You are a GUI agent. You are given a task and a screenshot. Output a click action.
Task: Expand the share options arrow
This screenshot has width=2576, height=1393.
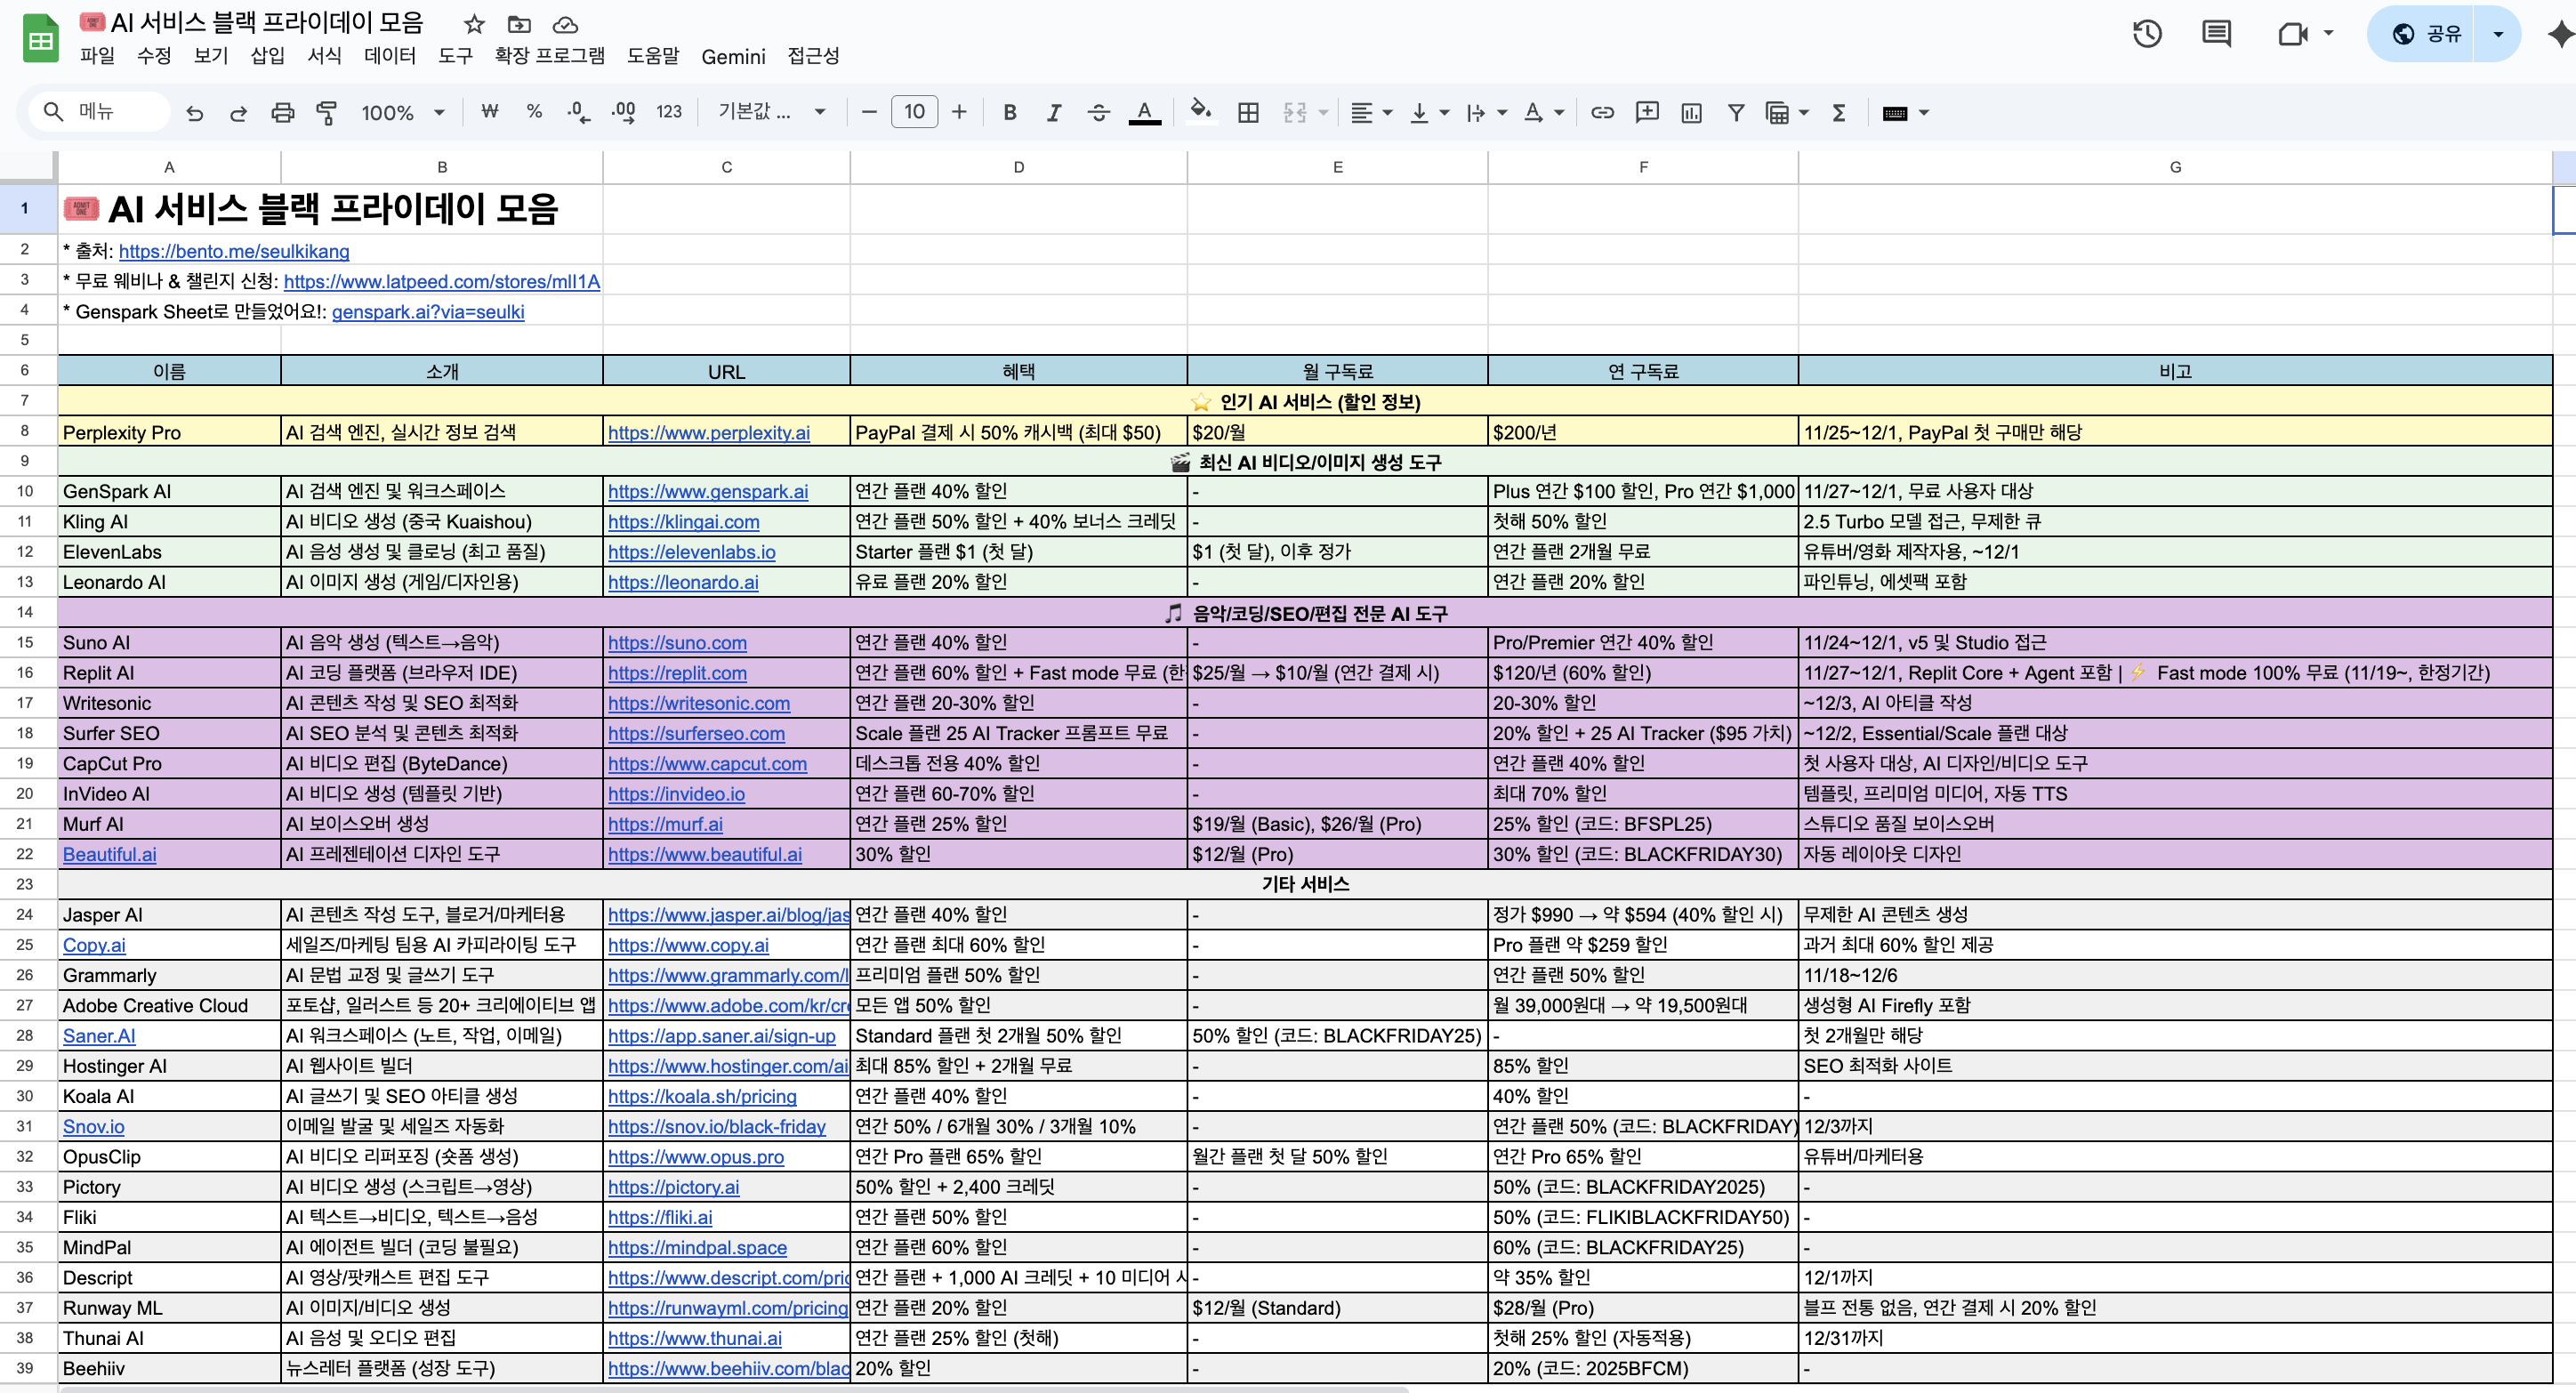pos(2497,34)
